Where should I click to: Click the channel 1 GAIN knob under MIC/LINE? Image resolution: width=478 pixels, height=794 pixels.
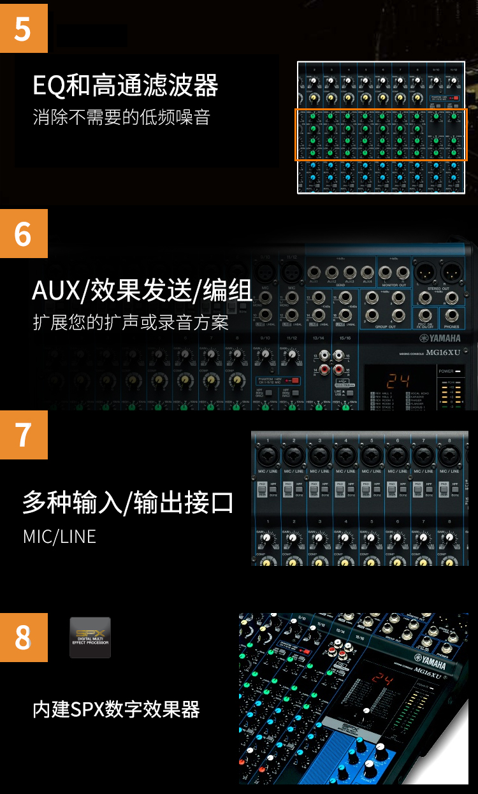(266, 538)
